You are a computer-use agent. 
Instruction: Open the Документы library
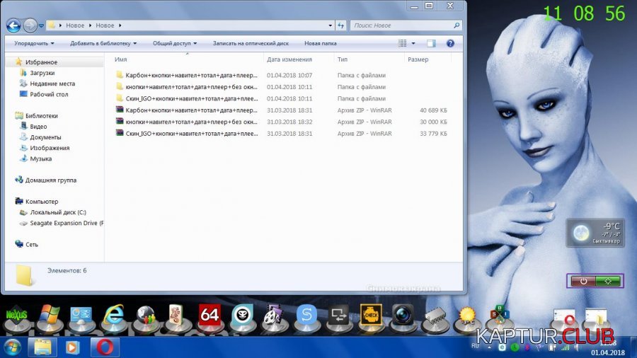(x=45, y=137)
